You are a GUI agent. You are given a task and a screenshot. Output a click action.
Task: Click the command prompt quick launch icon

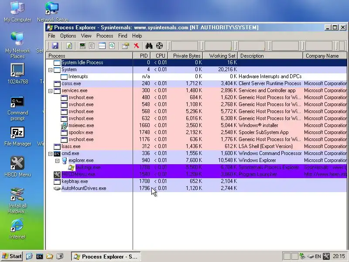click(x=39, y=256)
